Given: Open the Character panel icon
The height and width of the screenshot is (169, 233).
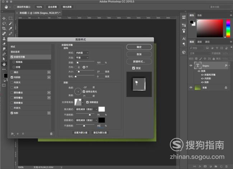Looking at the screenshot, I should pos(184,39).
